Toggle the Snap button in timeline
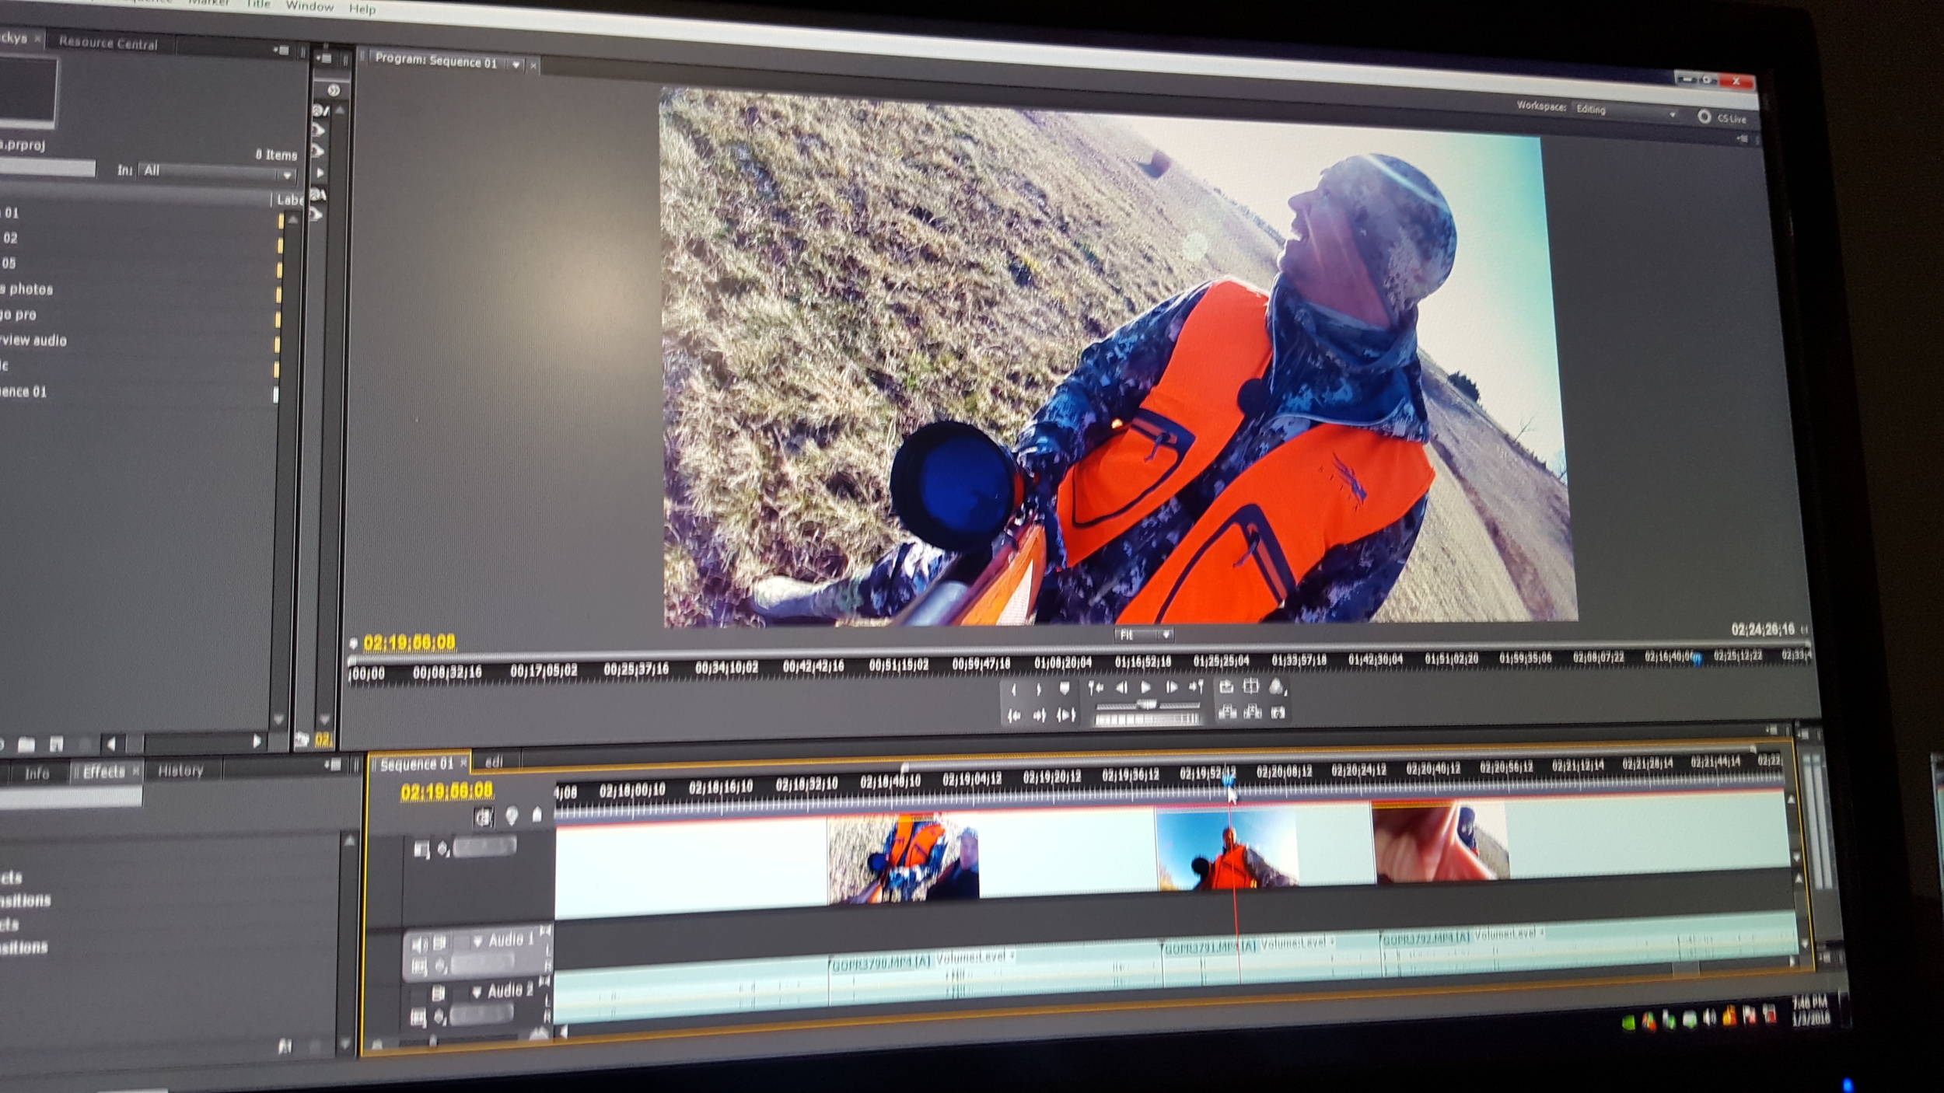Image resolution: width=1944 pixels, height=1093 pixels. point(484,817)
